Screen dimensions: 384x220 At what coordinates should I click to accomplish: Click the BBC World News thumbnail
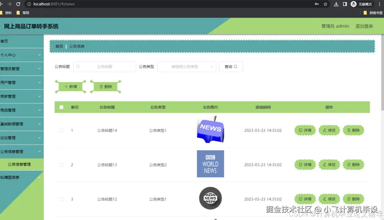pos(210,164)
